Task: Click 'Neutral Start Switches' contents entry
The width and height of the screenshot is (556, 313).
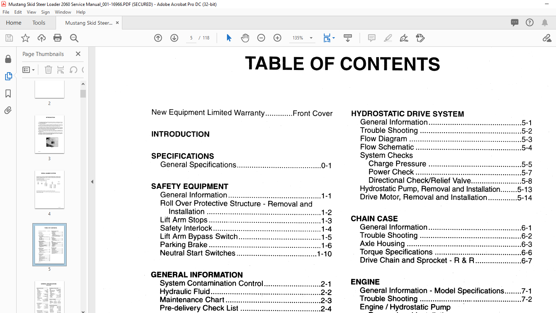Action: [246, 253]
